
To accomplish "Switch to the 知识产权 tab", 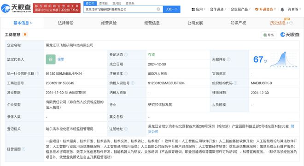I will click(x=238, y=23).
